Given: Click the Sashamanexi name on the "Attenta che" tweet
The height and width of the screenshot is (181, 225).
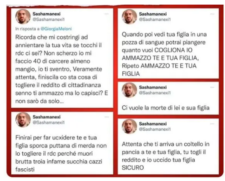Looking at the screenshot, I should click(x=153, y=124).
